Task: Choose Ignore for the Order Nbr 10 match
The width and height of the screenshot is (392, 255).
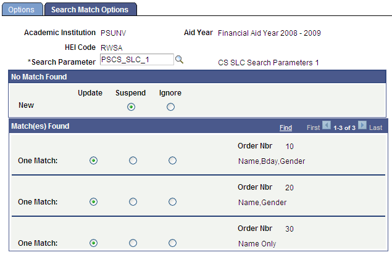Action: (172, 160)
